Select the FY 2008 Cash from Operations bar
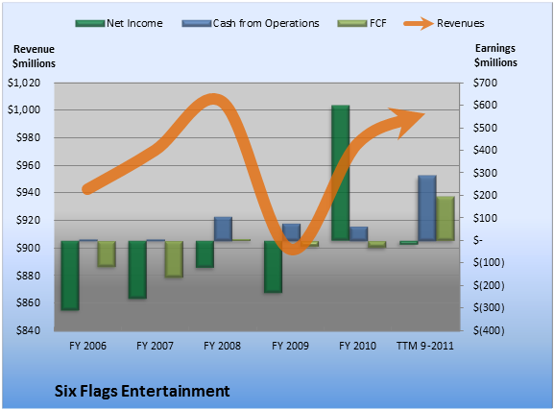Screen dimensions: 554x410 [x=224, y=229]
